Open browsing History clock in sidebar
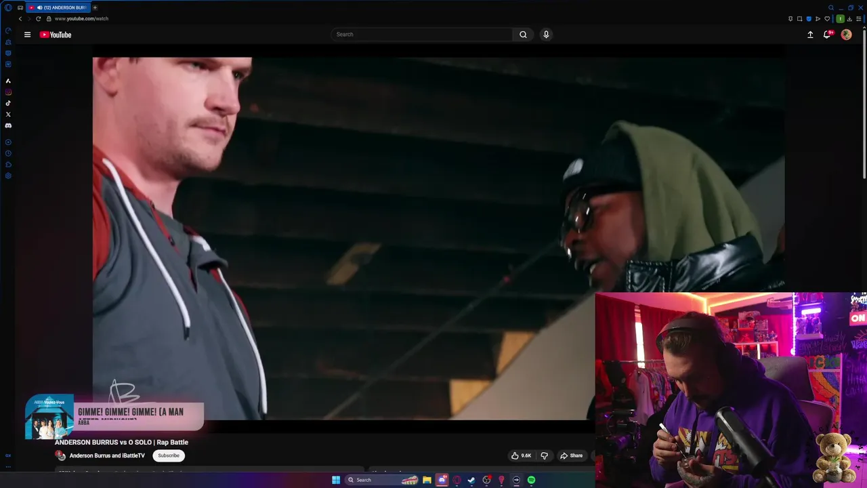Viewport: 867px width, 488px height. point(8,153)
